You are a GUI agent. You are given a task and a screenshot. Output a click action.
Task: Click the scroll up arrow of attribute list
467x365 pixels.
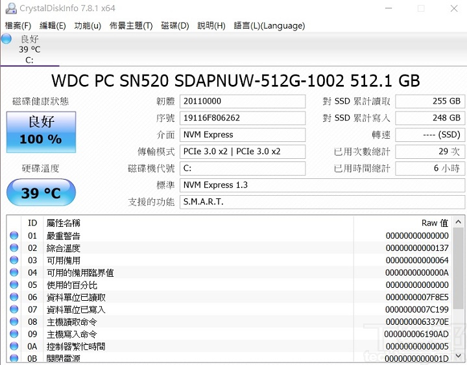point(459,222)
